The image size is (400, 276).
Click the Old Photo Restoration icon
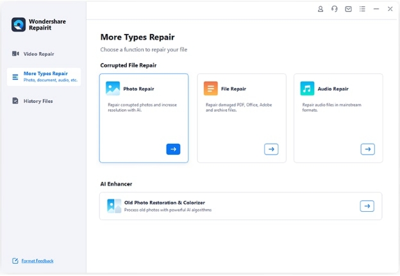coord(114,206)
